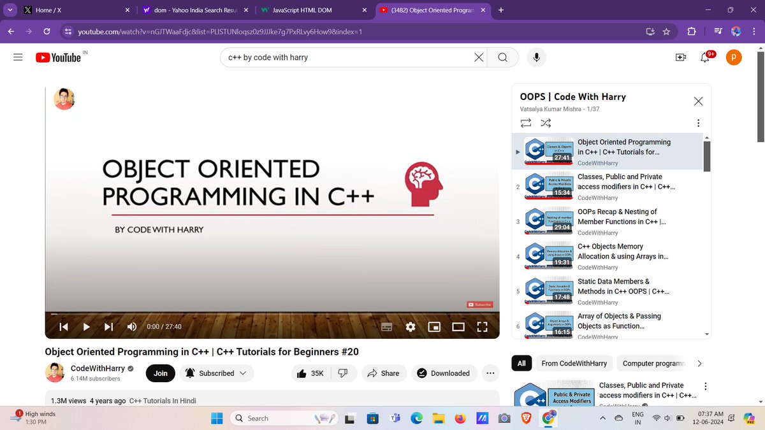Viewport: 765px width, 430px height.
Task: View site information icon in address bar
Action: click(69, 31)
